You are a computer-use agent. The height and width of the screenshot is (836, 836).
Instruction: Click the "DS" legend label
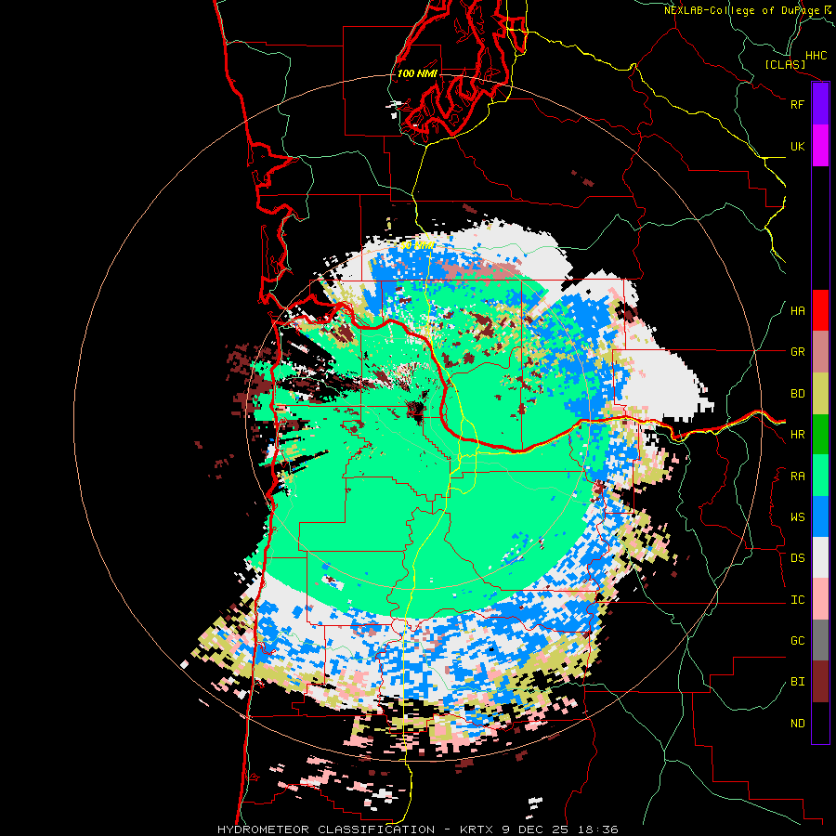click(x=797, y=558)
